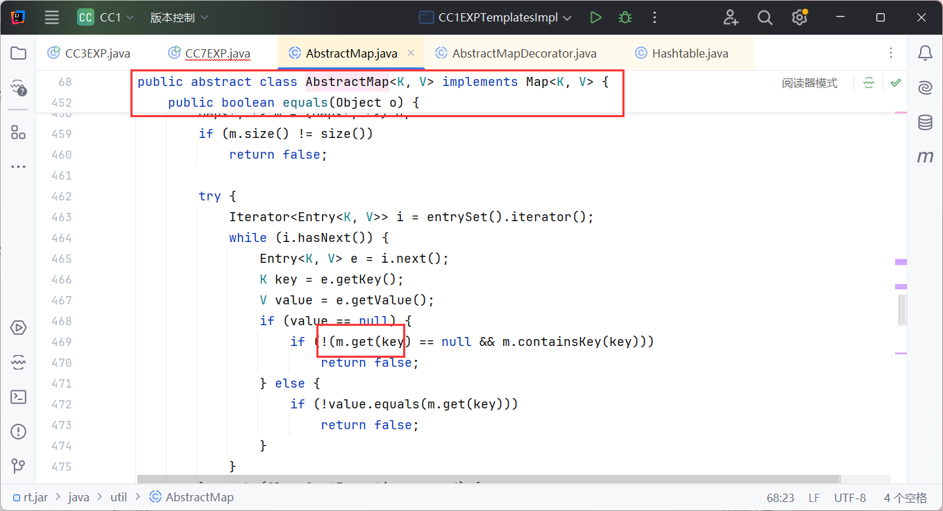Open the main hamburger menu
Image resolution: width=943 pixels, height=511 pixels.
[x=52, y=18]
